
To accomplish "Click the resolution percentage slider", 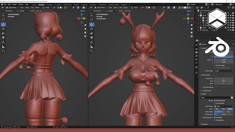I will coord(224,57).
